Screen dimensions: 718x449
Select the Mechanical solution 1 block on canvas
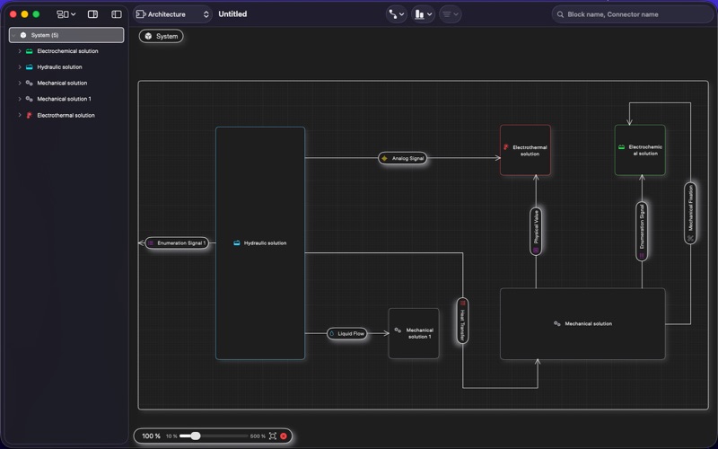click(x=414, y=333)
